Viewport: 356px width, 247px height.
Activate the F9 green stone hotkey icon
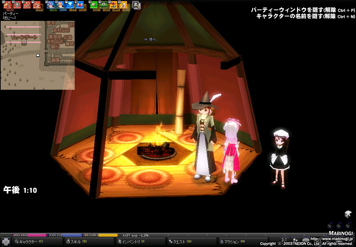94,5
